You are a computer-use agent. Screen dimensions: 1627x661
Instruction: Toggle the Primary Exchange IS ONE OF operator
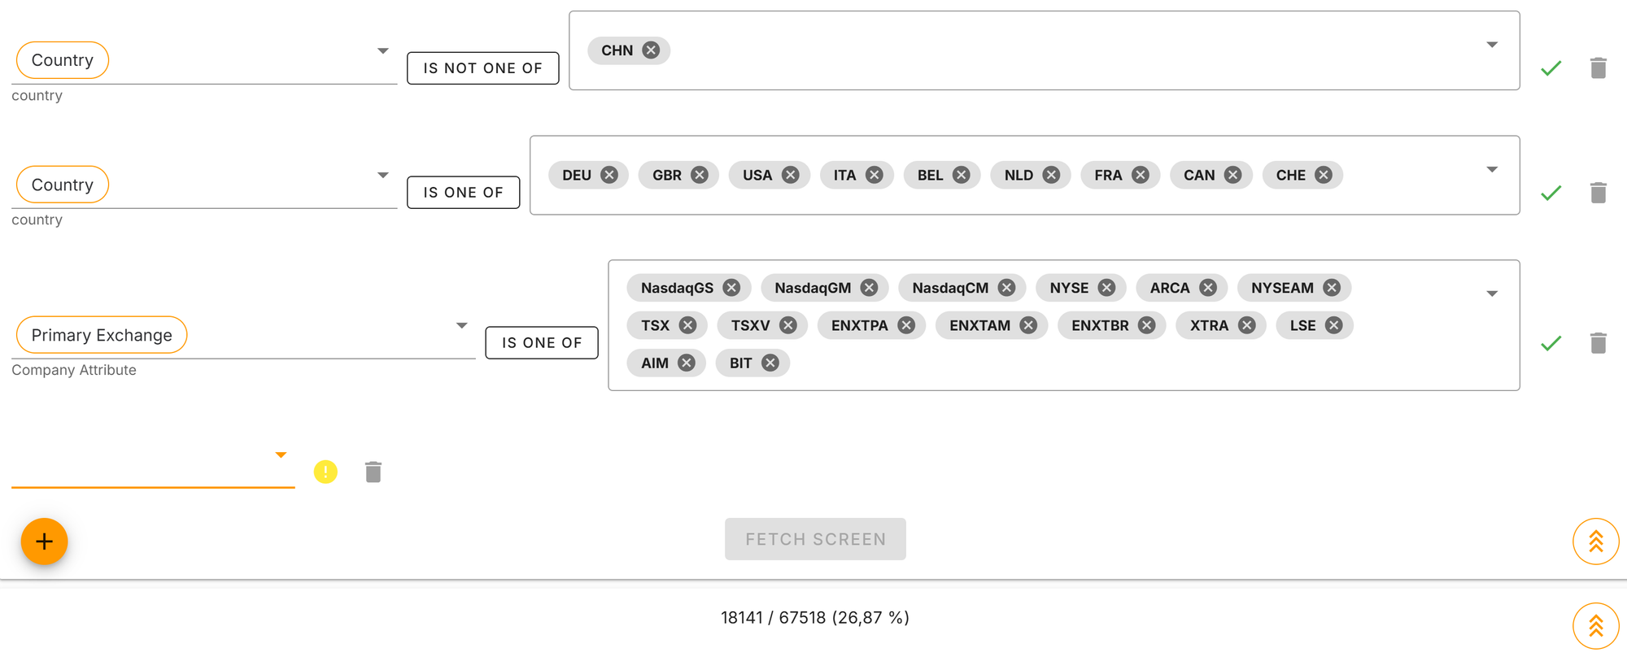click(x=541, y=343)
